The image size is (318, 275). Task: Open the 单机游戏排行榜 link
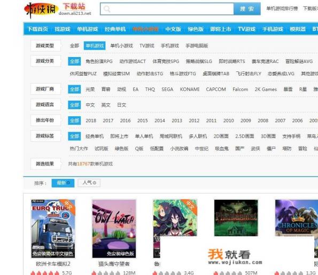tap(282, 9)
